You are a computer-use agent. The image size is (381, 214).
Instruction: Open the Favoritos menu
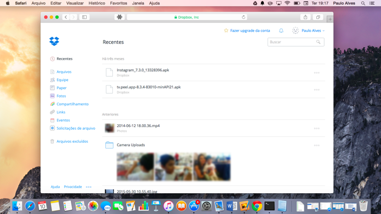click(x=118, y=3)
